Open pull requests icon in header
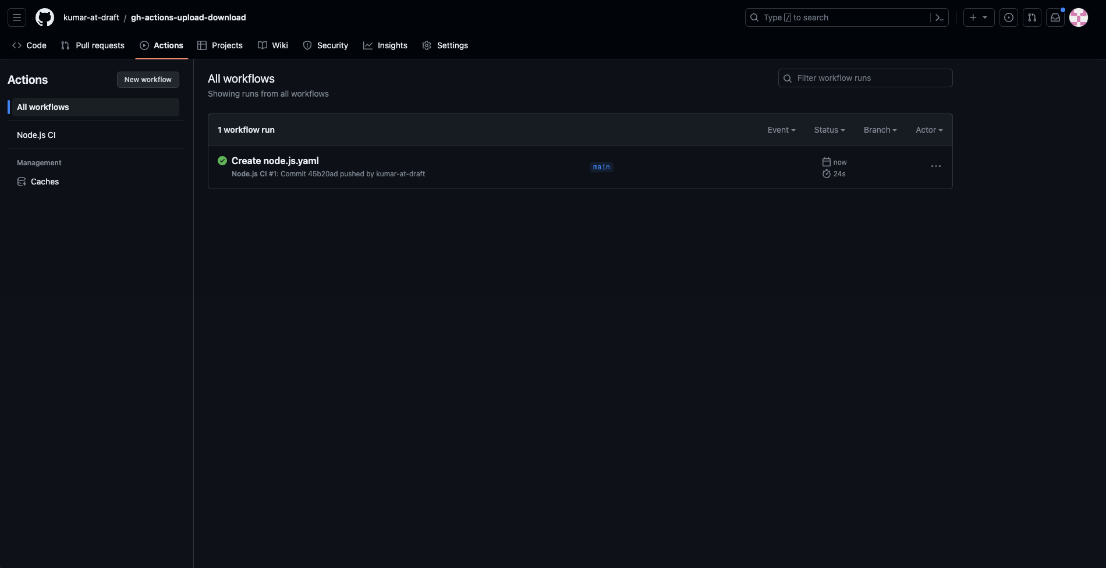The height and width of the screenshot is (568, 1106). pos(1032,17)
